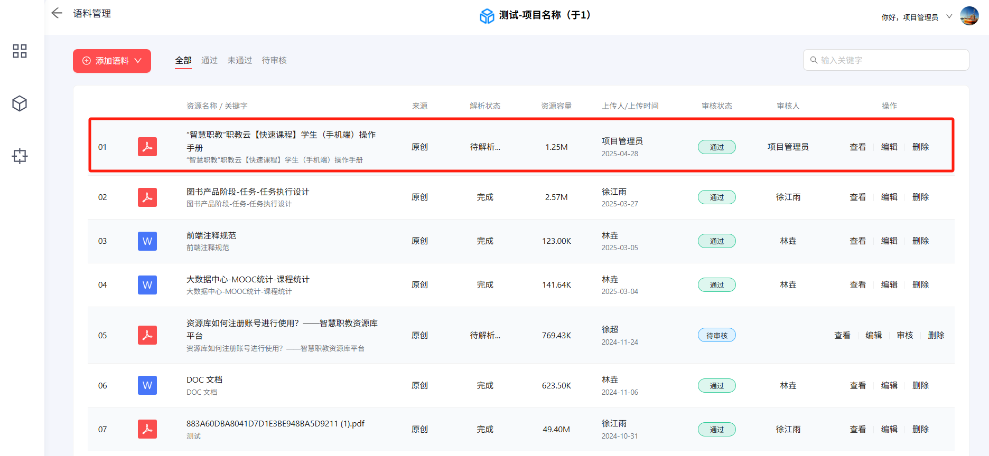
Task: Click the Word file icon of row 03
Action: click(x=147, y=241)
